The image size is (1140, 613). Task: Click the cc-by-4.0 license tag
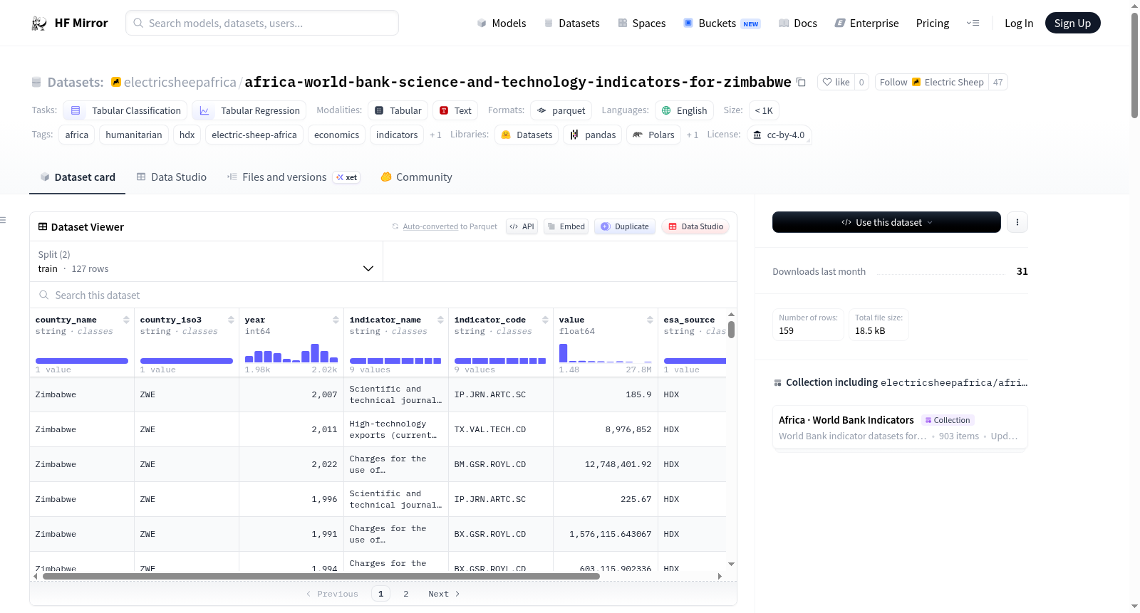(779, 135)
